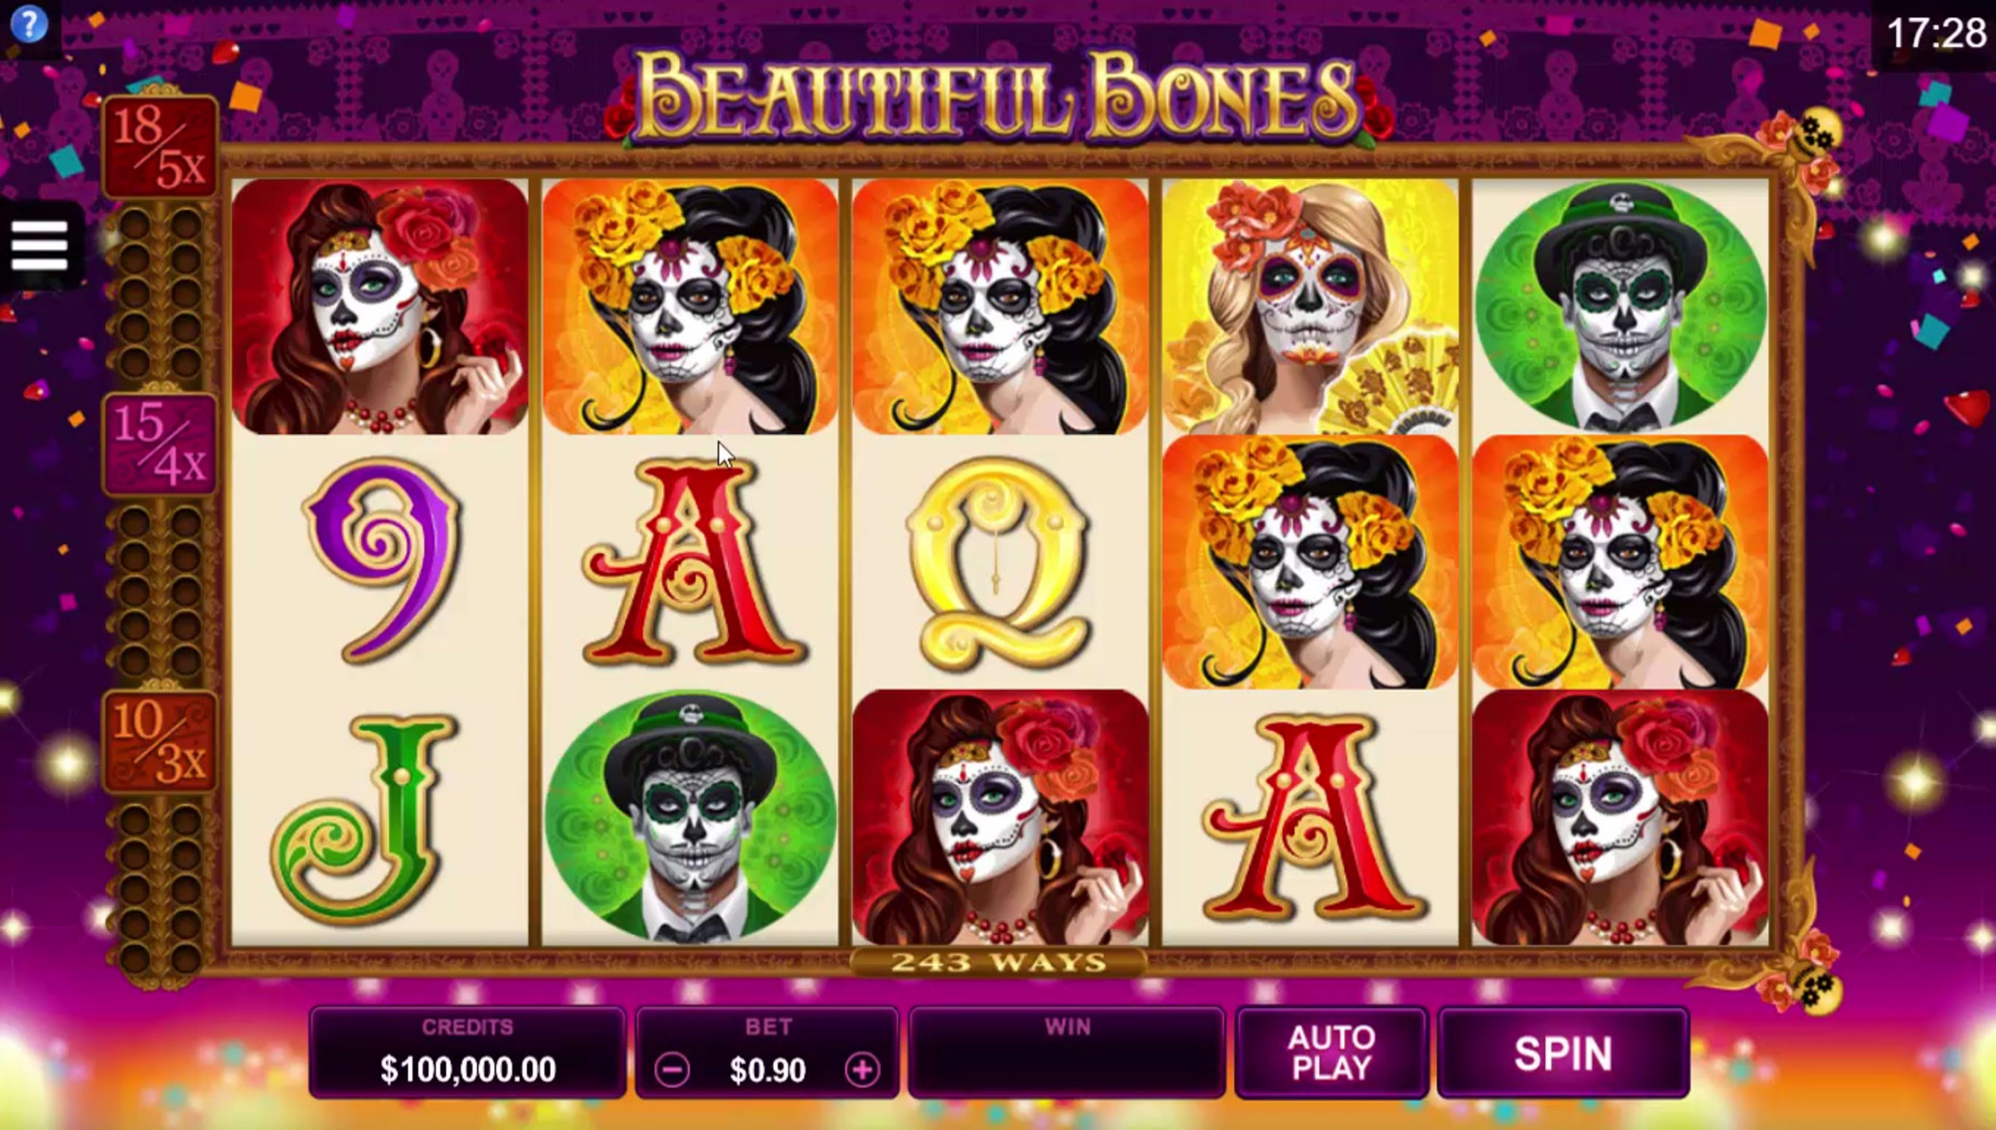Click the SPIN button
The height and width of the screenshot is (1130, 1996).
click(1563, 1053)
